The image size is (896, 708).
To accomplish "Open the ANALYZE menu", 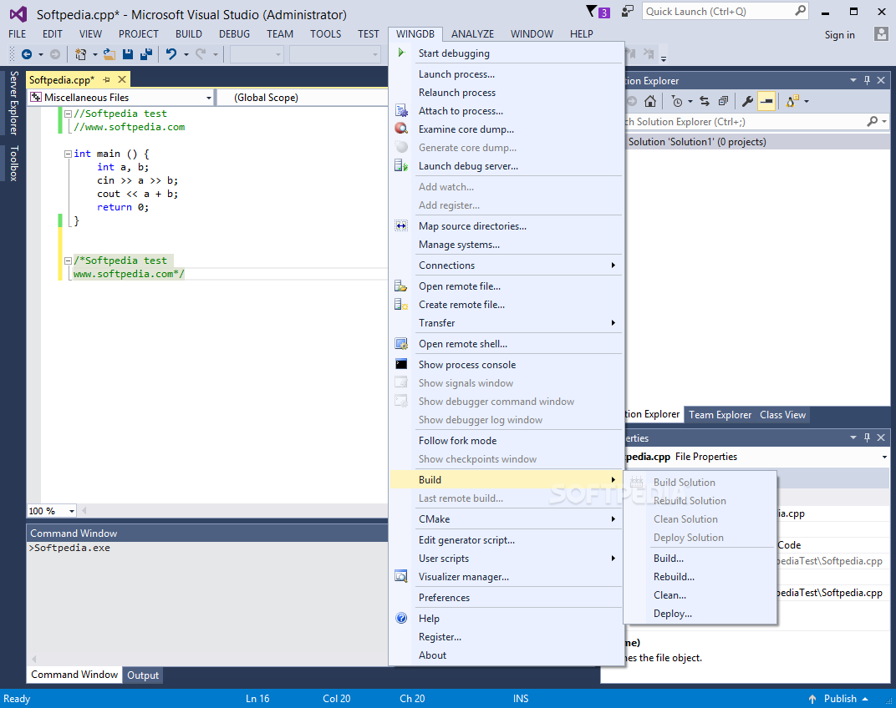I will (472, 34).
